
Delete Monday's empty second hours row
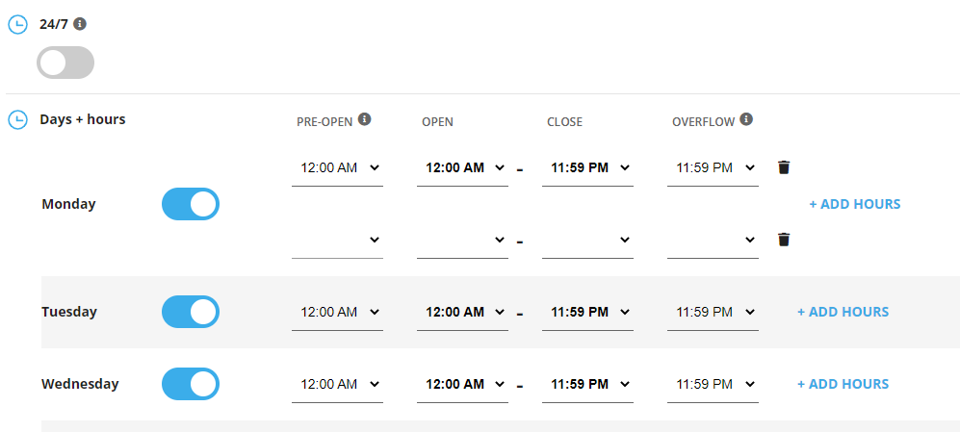784,240
